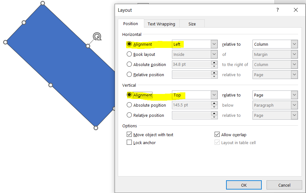Uncheck the Allow overlap checkbox
Viewport: 306px width, 193px height.
coord(217,135)
